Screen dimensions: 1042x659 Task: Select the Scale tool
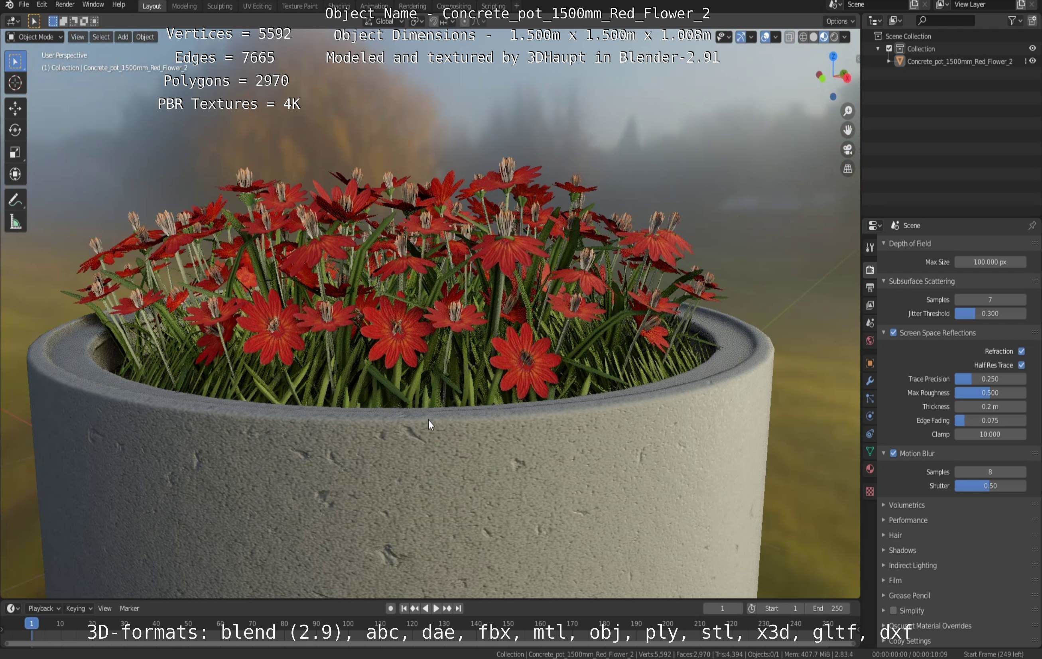(15, 152)
